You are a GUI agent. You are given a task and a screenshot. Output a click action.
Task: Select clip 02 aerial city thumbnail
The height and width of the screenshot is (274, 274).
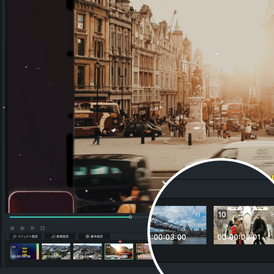click(56, 251)
